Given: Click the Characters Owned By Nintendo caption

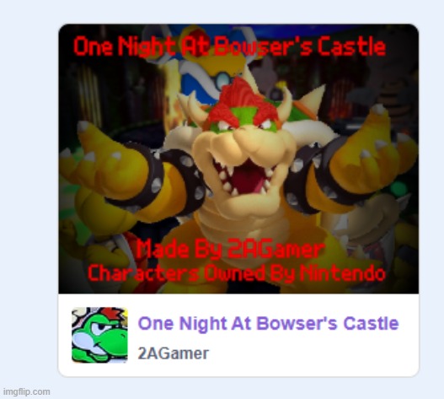Looking at the screenshot, I should click(x=236, y=272).
